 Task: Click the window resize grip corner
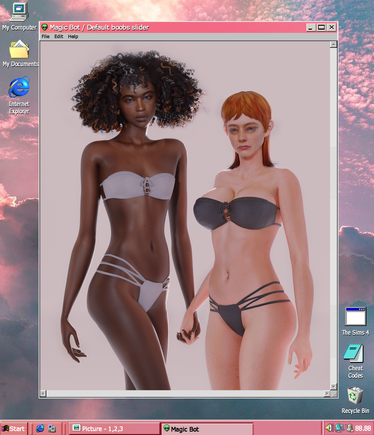pyautogui.click(x=334, y=394)
